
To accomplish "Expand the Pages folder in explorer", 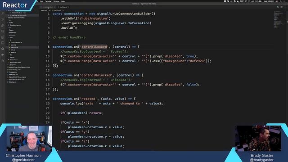I will pos(11,30).
